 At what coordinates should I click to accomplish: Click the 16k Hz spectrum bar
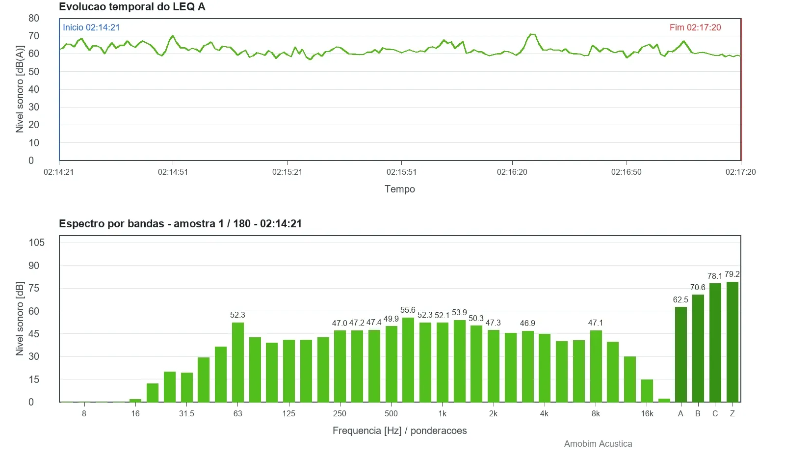(x=647, y=391)
